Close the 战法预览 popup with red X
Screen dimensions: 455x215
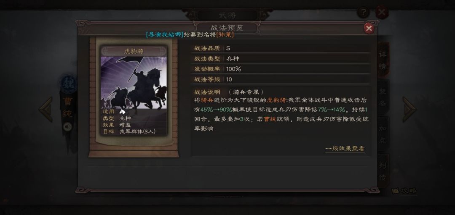[369, 29]
